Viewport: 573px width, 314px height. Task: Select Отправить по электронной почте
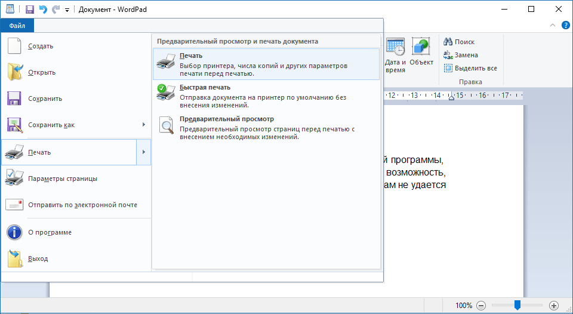tap(76, 205)
